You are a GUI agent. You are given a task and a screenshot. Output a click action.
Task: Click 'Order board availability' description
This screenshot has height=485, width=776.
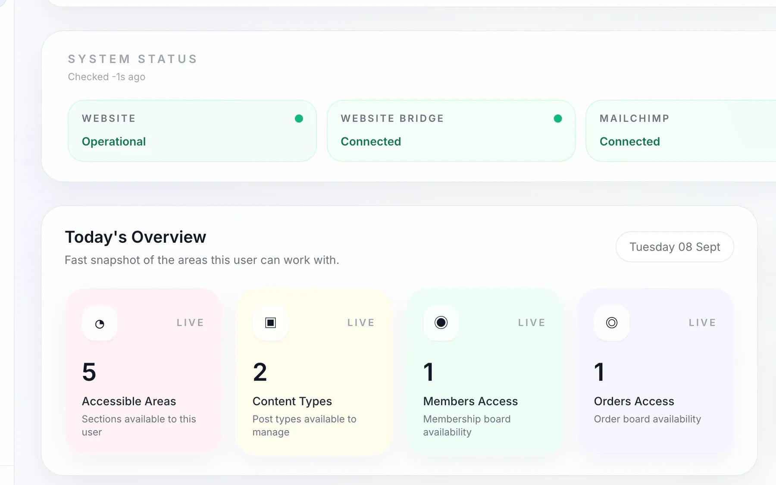click(648, 419)
